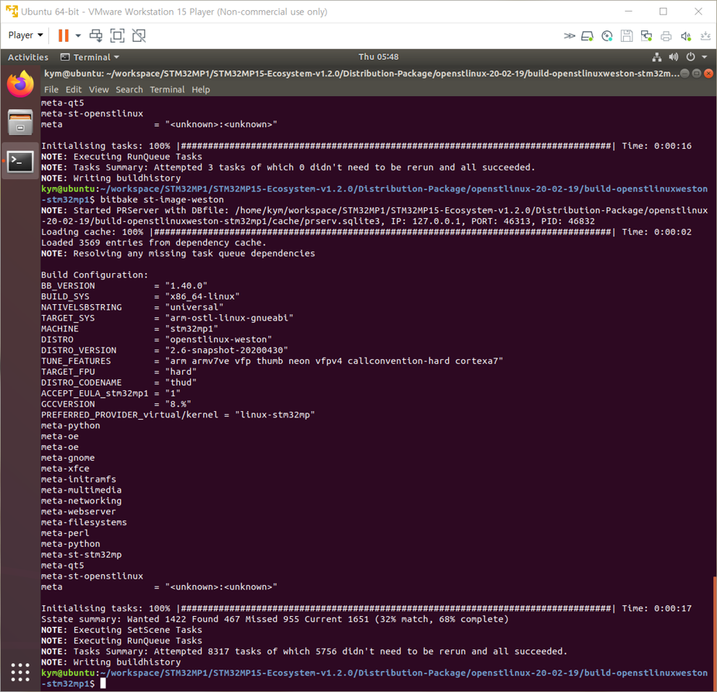This screenshot has height=692, width=717.
Task: Show Applications grid in the dock
Action: coord(20,672)
